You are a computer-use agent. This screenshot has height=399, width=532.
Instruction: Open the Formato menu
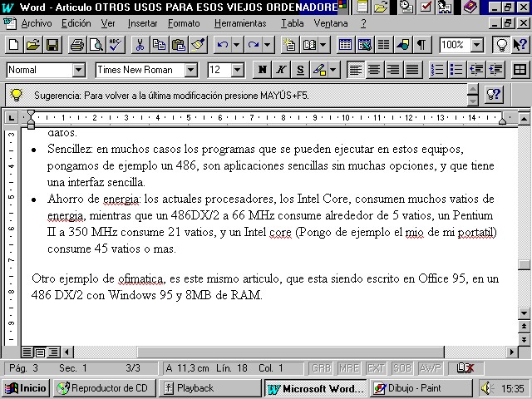[184, 23]
